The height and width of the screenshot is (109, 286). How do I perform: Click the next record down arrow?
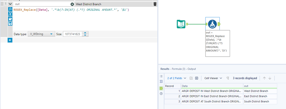click(x=270, y=78)
